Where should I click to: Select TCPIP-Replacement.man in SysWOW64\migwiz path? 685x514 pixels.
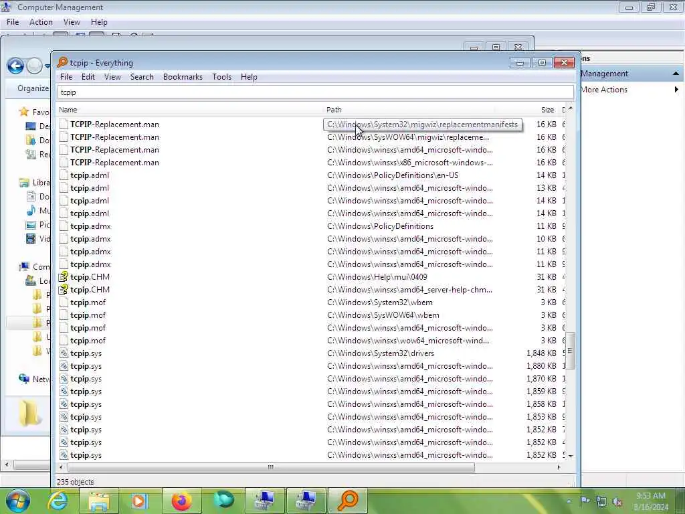click(x=114, y=137)
